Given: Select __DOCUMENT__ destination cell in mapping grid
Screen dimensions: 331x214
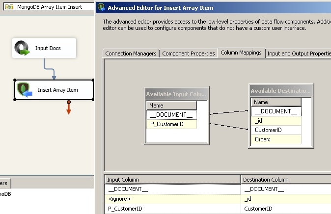Looking at the screenshot, I should point(286,189).
